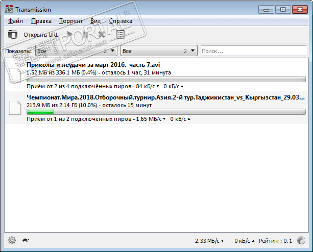Click the 1.65 МБ/с download speed text

pyautogui.click(x=149, y=119)
